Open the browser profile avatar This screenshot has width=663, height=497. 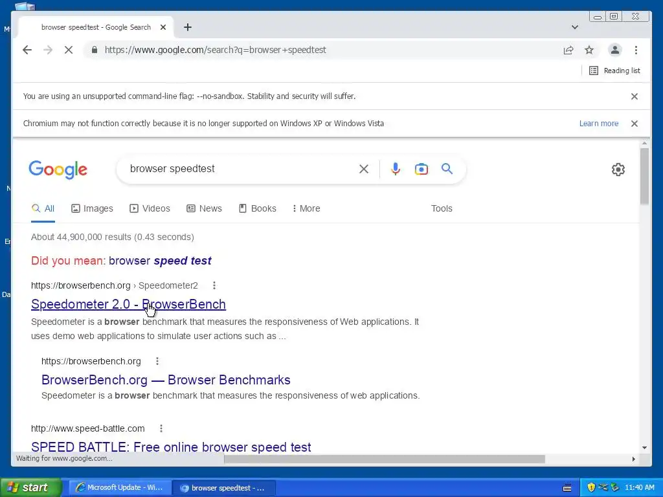pos(615,50)
